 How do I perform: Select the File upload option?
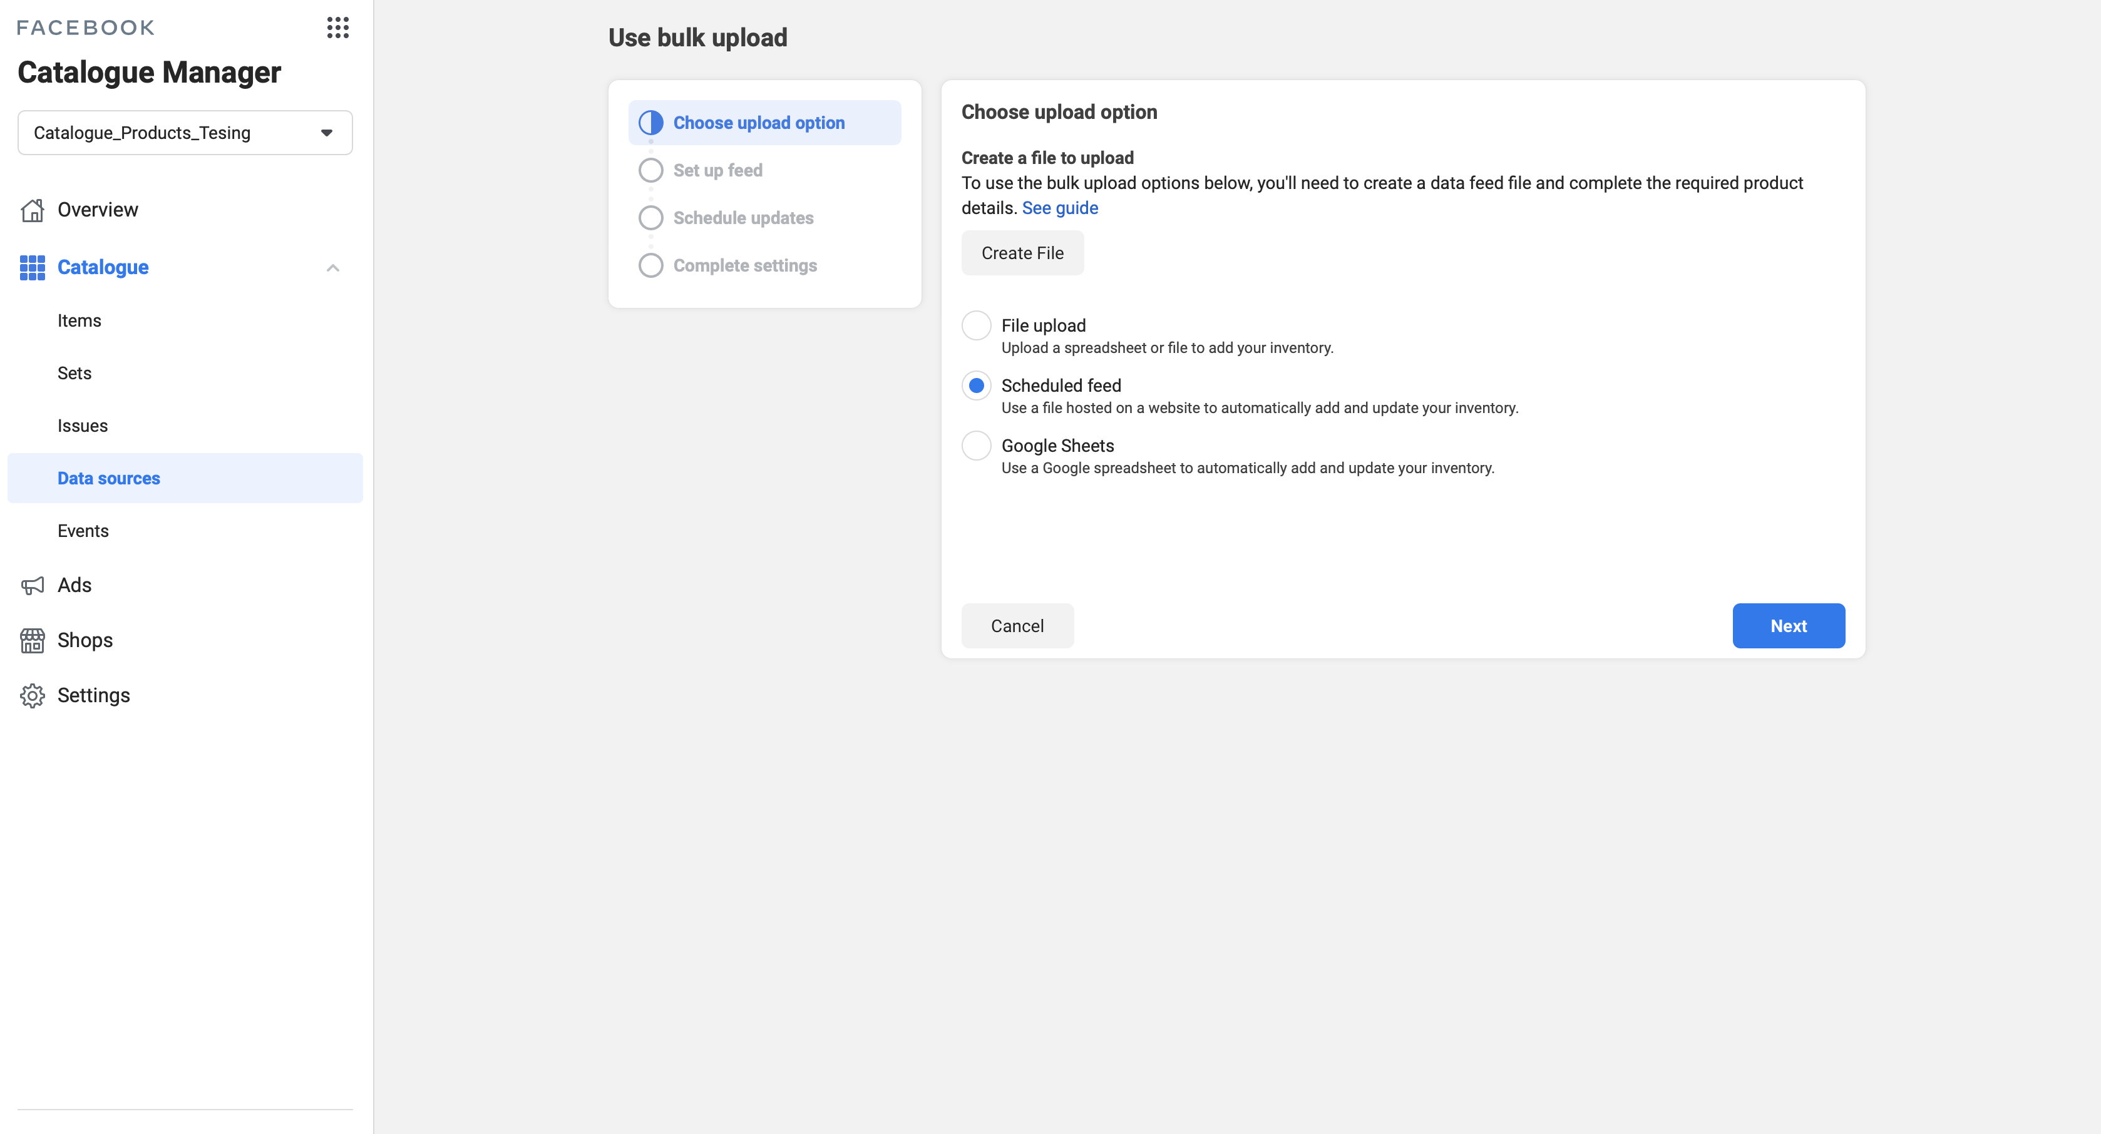pos(976,325)
